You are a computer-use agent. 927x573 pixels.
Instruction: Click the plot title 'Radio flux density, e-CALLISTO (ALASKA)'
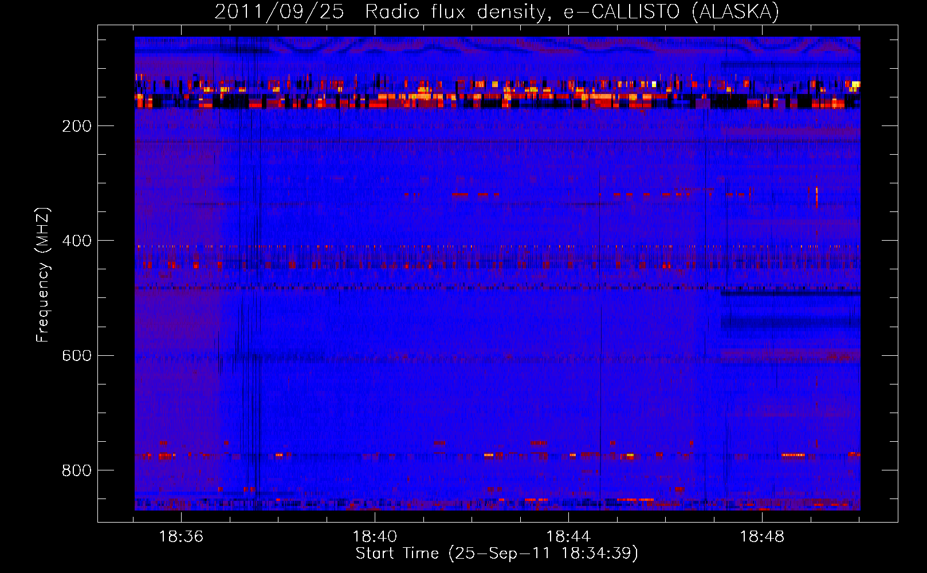572,11
